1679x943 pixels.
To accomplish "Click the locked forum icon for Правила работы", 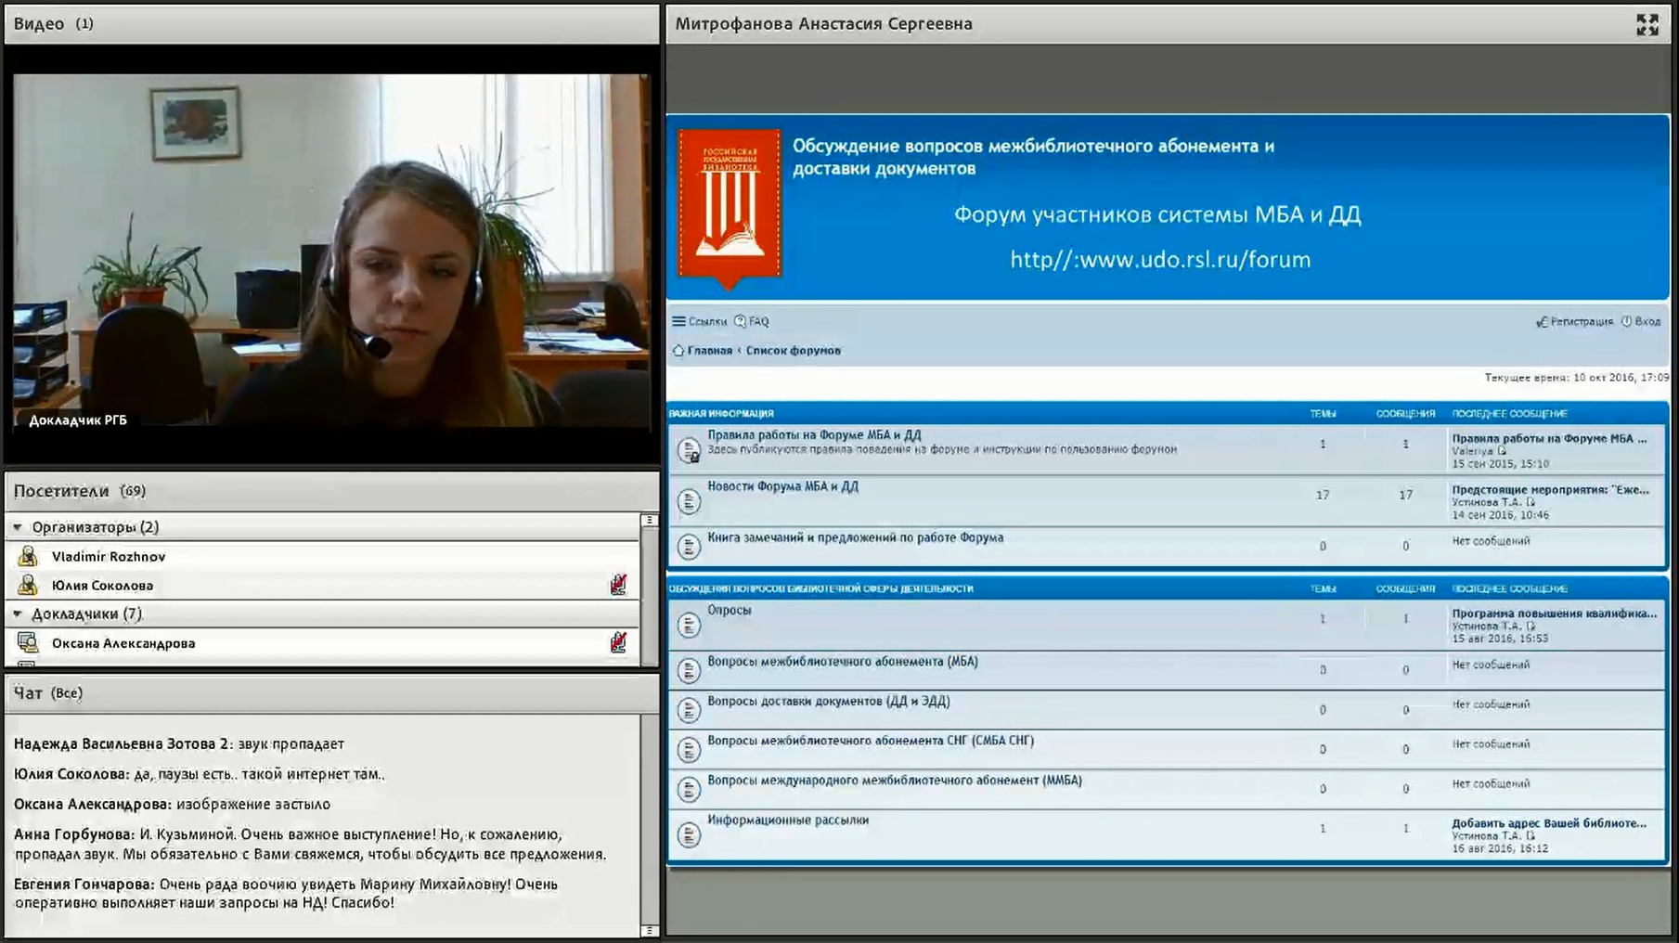I will (688, 450).
